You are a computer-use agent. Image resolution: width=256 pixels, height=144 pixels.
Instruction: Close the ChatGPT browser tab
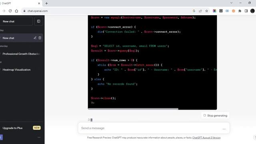39,3
